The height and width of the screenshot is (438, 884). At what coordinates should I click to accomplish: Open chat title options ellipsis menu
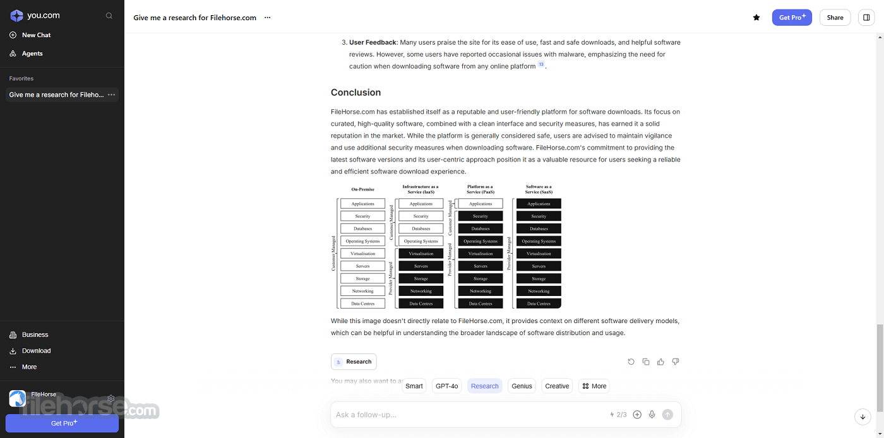267,18
